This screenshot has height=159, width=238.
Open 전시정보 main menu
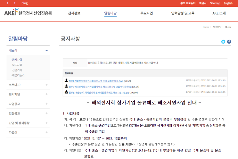click(x=74, y=13)
